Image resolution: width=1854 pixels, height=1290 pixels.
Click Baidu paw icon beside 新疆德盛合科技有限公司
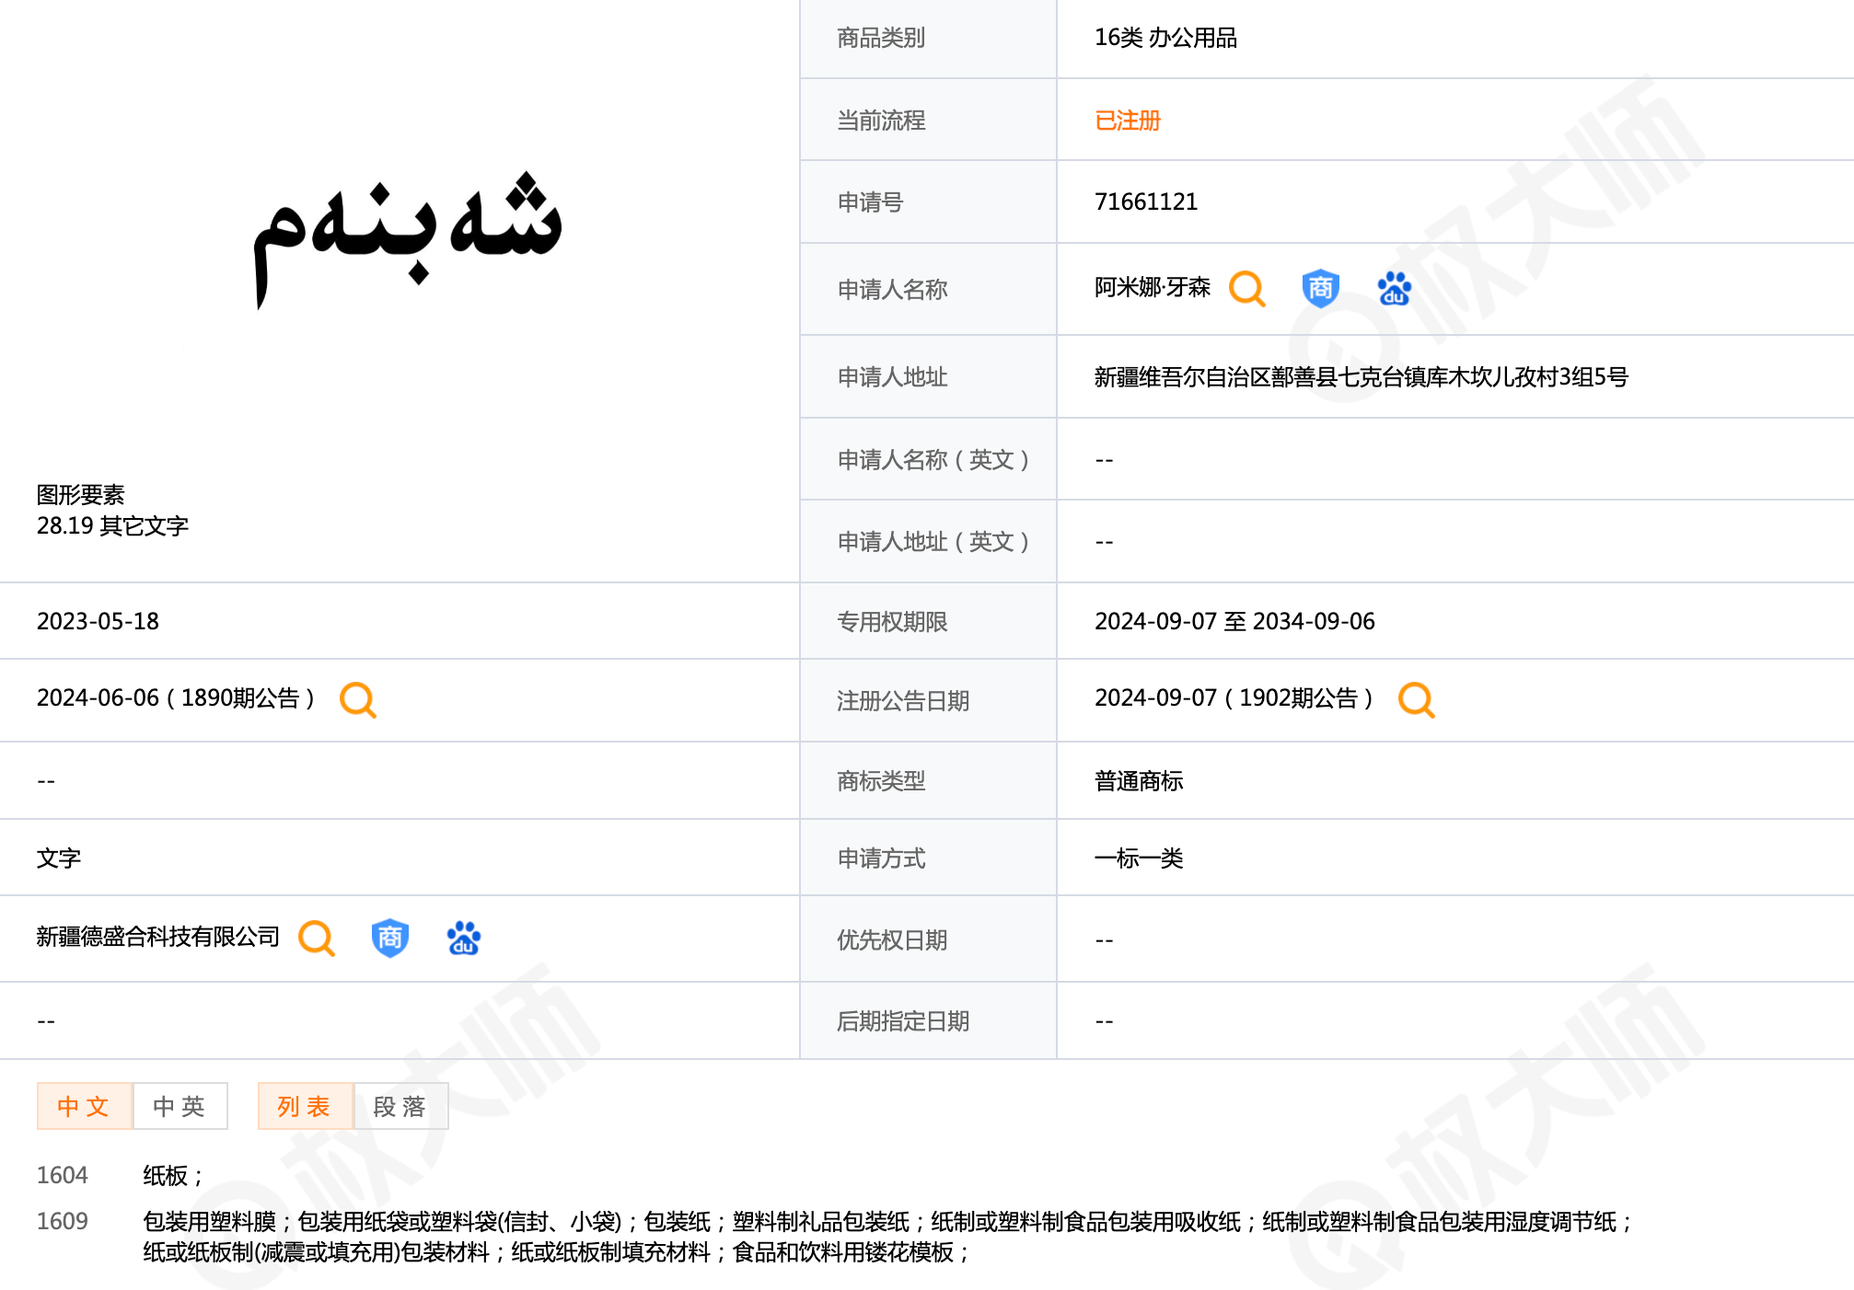pyautogui.click(x=463, y=939)
